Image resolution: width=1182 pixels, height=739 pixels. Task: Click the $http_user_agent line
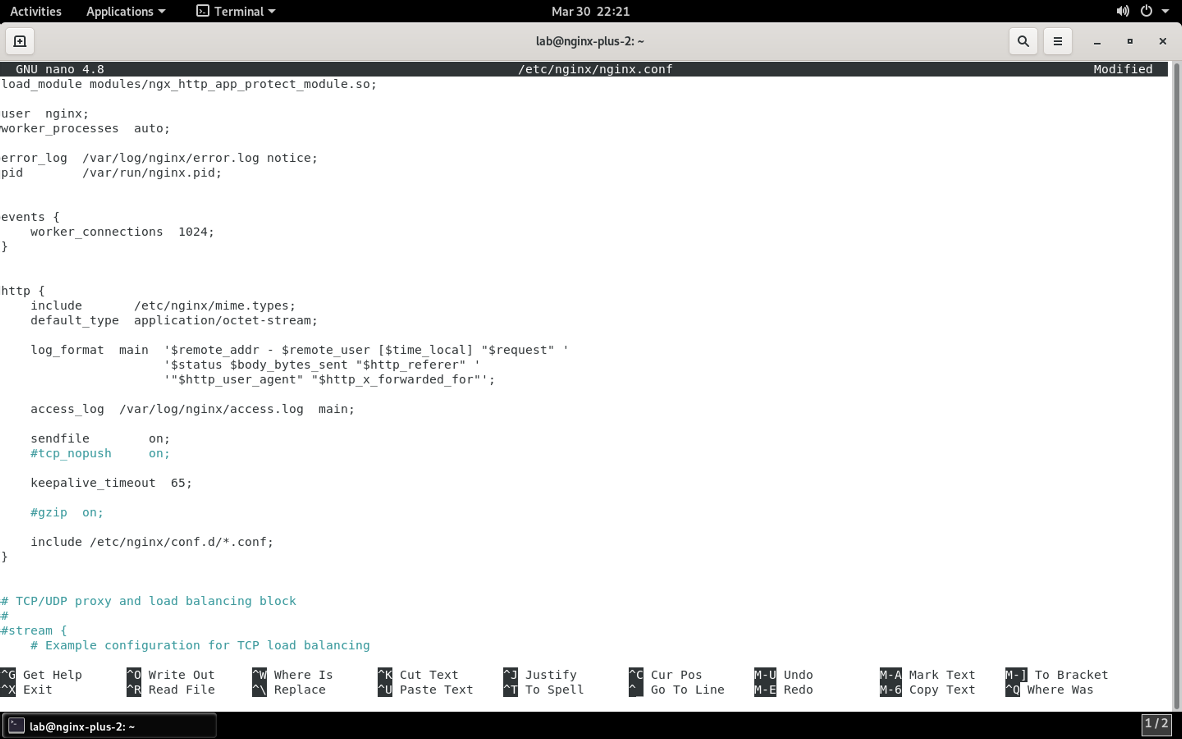coord(329,379)
